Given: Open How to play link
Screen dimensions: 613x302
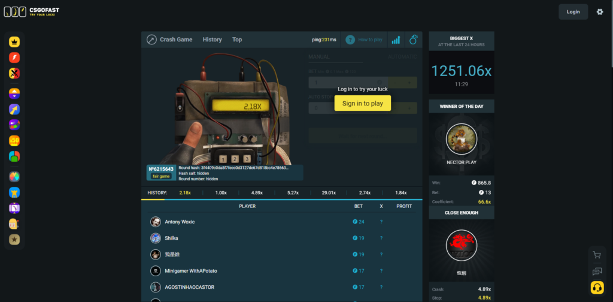Looking at the screenshot, I should pyautogui.click(x=370, y=40).
